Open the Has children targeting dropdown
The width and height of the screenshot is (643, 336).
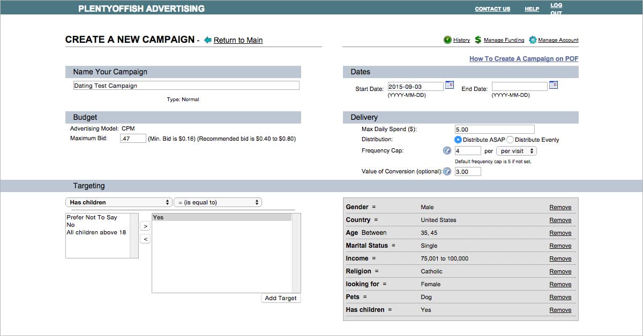click(118, 202)
